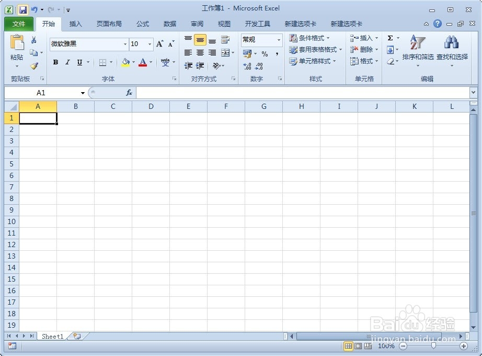
Task: Click the Copy icon
Action: coord(34,53)
